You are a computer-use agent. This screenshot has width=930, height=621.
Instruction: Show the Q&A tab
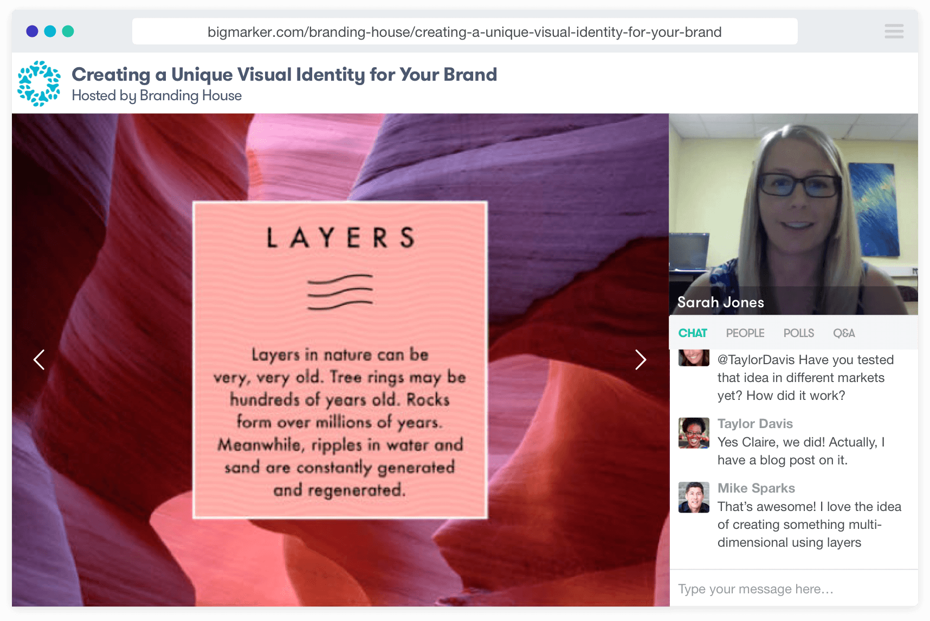coord(843,333)
